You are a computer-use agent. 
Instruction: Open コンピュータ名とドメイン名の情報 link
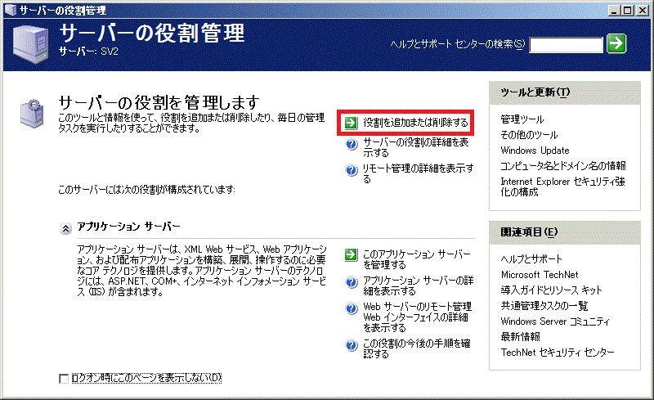coord(563,165)
